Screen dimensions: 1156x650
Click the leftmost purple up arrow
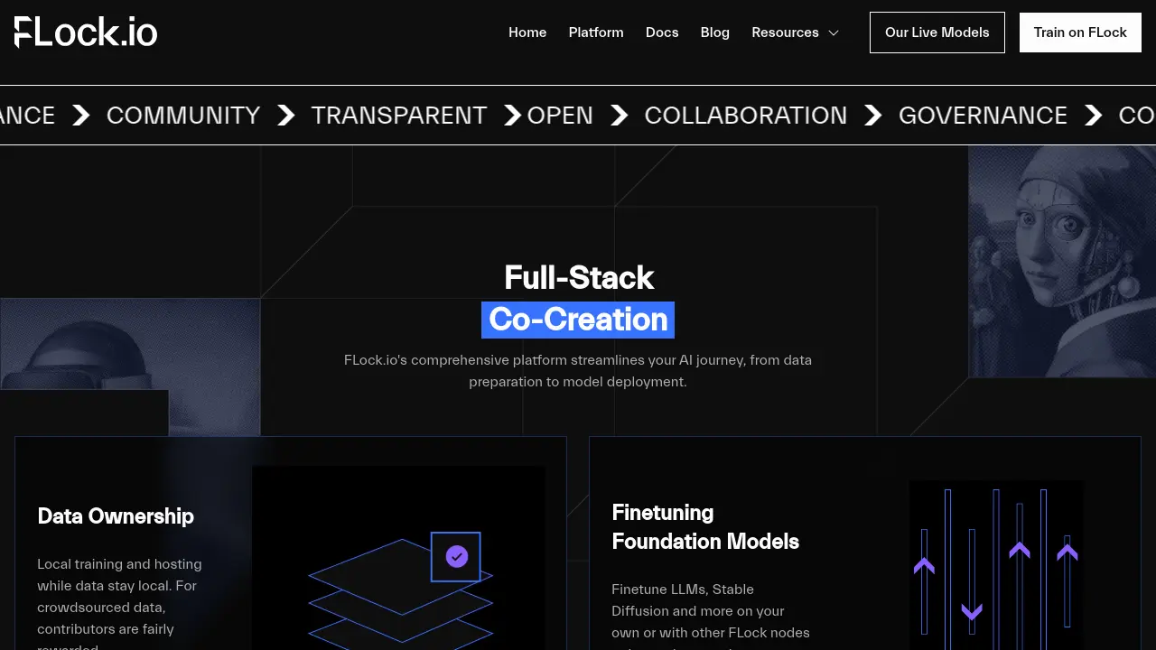924,565
